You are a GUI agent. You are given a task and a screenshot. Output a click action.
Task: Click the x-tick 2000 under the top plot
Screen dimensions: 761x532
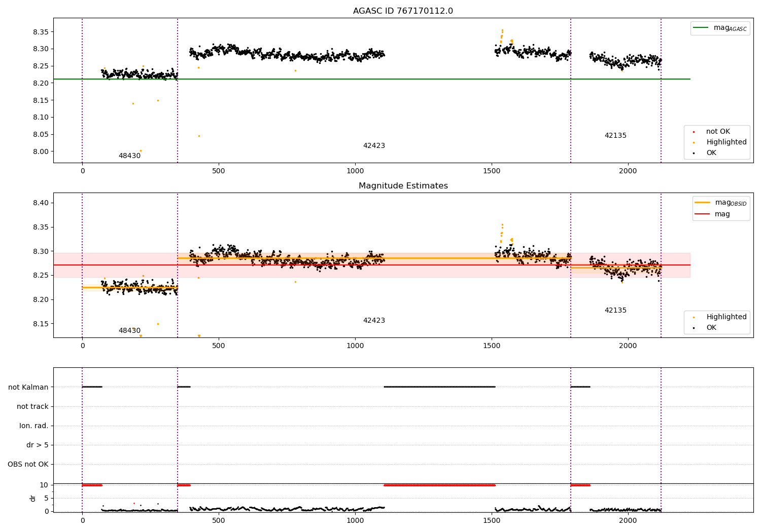pyautogui.click(x=628, y=171)
